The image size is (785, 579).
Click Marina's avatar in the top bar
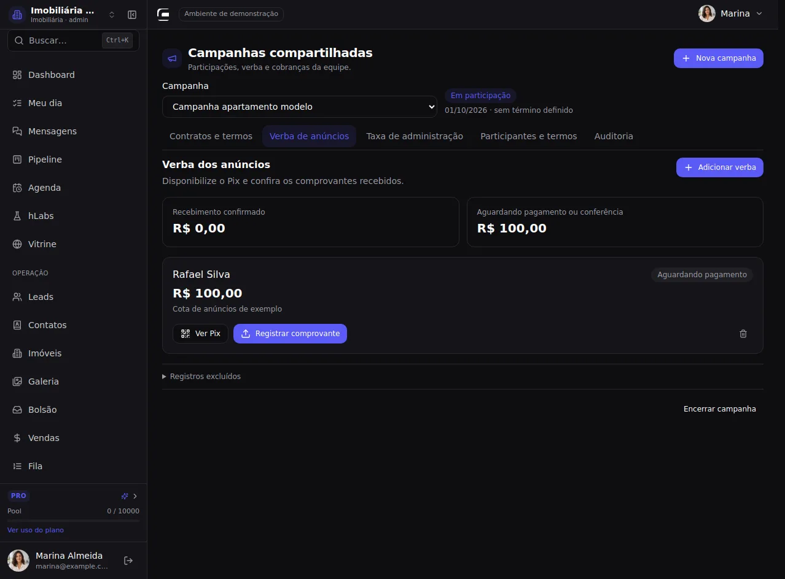pos(707,13)
